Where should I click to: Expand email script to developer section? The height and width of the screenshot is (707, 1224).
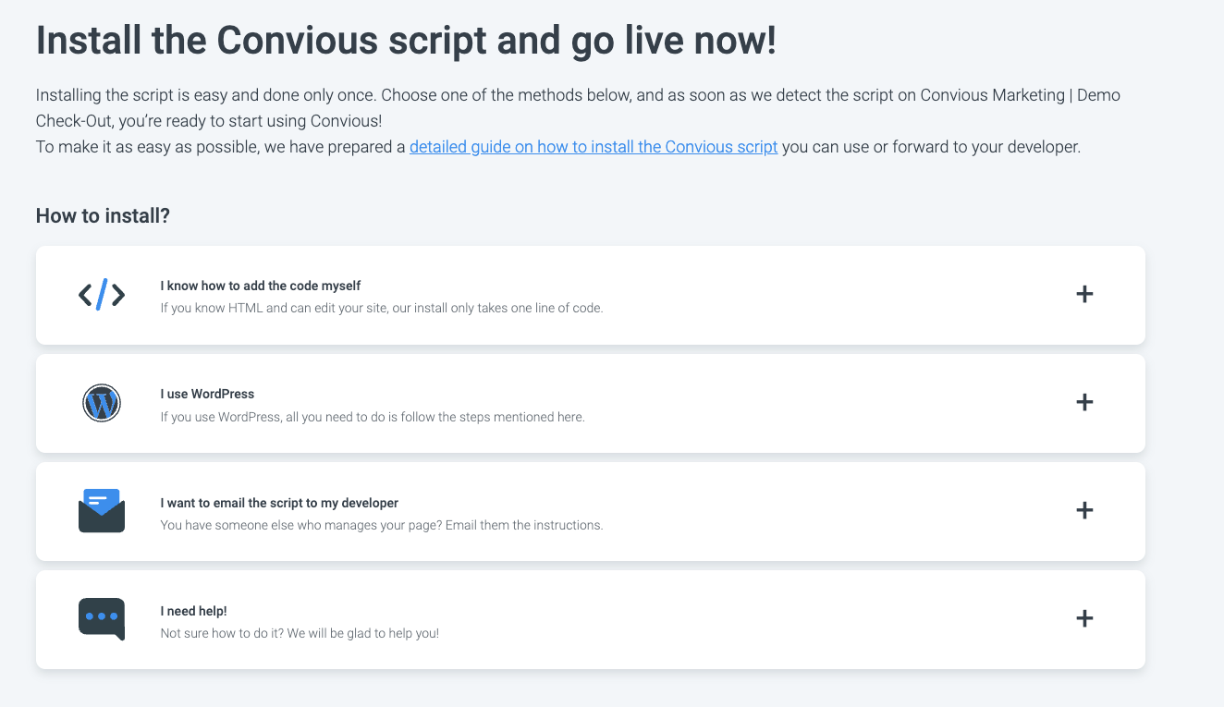[1084, 511]
